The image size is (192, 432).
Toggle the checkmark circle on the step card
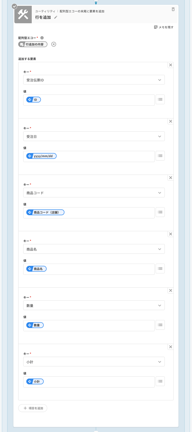tap(14, 6)
